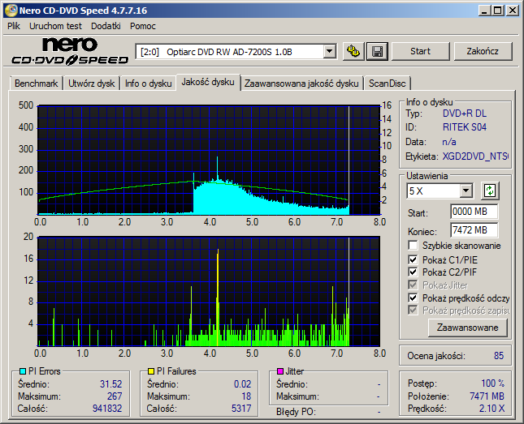This screenshot has height=424, width=524.
Task: Uncheck Pokaż C1/PIE checkbox
Action: pos(413,259)
